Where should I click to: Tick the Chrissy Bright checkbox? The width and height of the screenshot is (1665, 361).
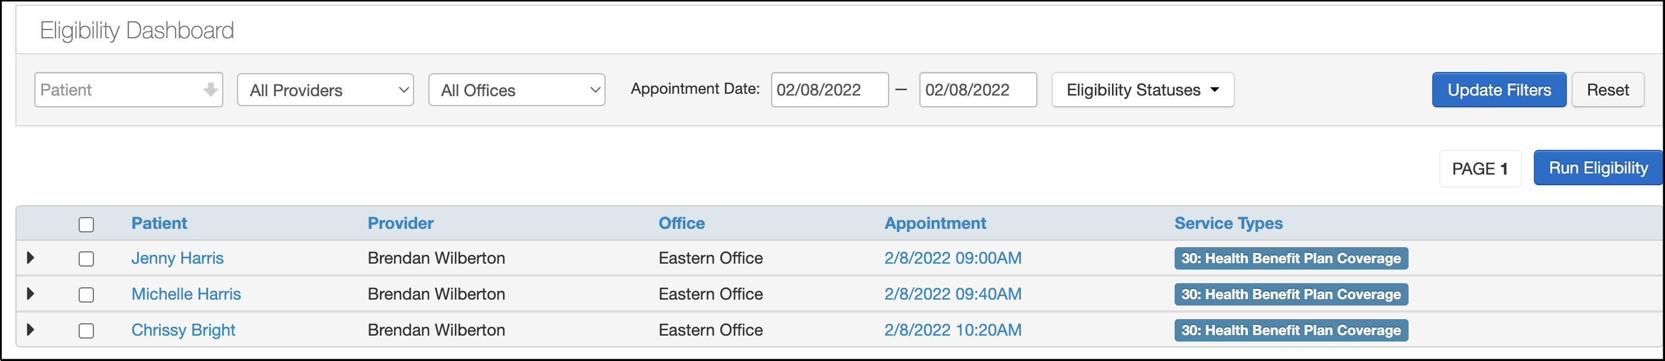(86, 332)
